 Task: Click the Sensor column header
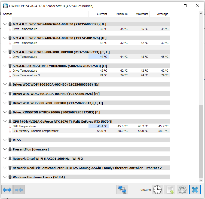[x=45, y=14]
